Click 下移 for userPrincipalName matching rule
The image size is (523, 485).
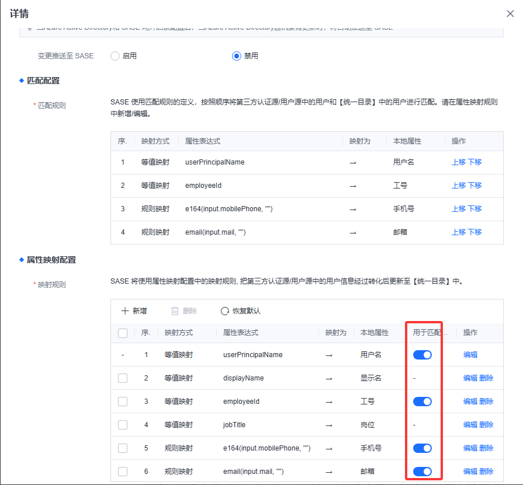474,162
